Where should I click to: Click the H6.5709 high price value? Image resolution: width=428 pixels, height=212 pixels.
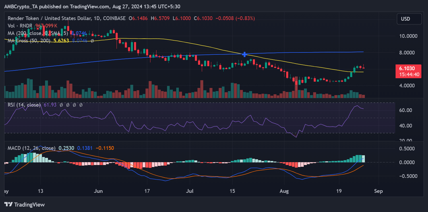click(x=160, y=18)
